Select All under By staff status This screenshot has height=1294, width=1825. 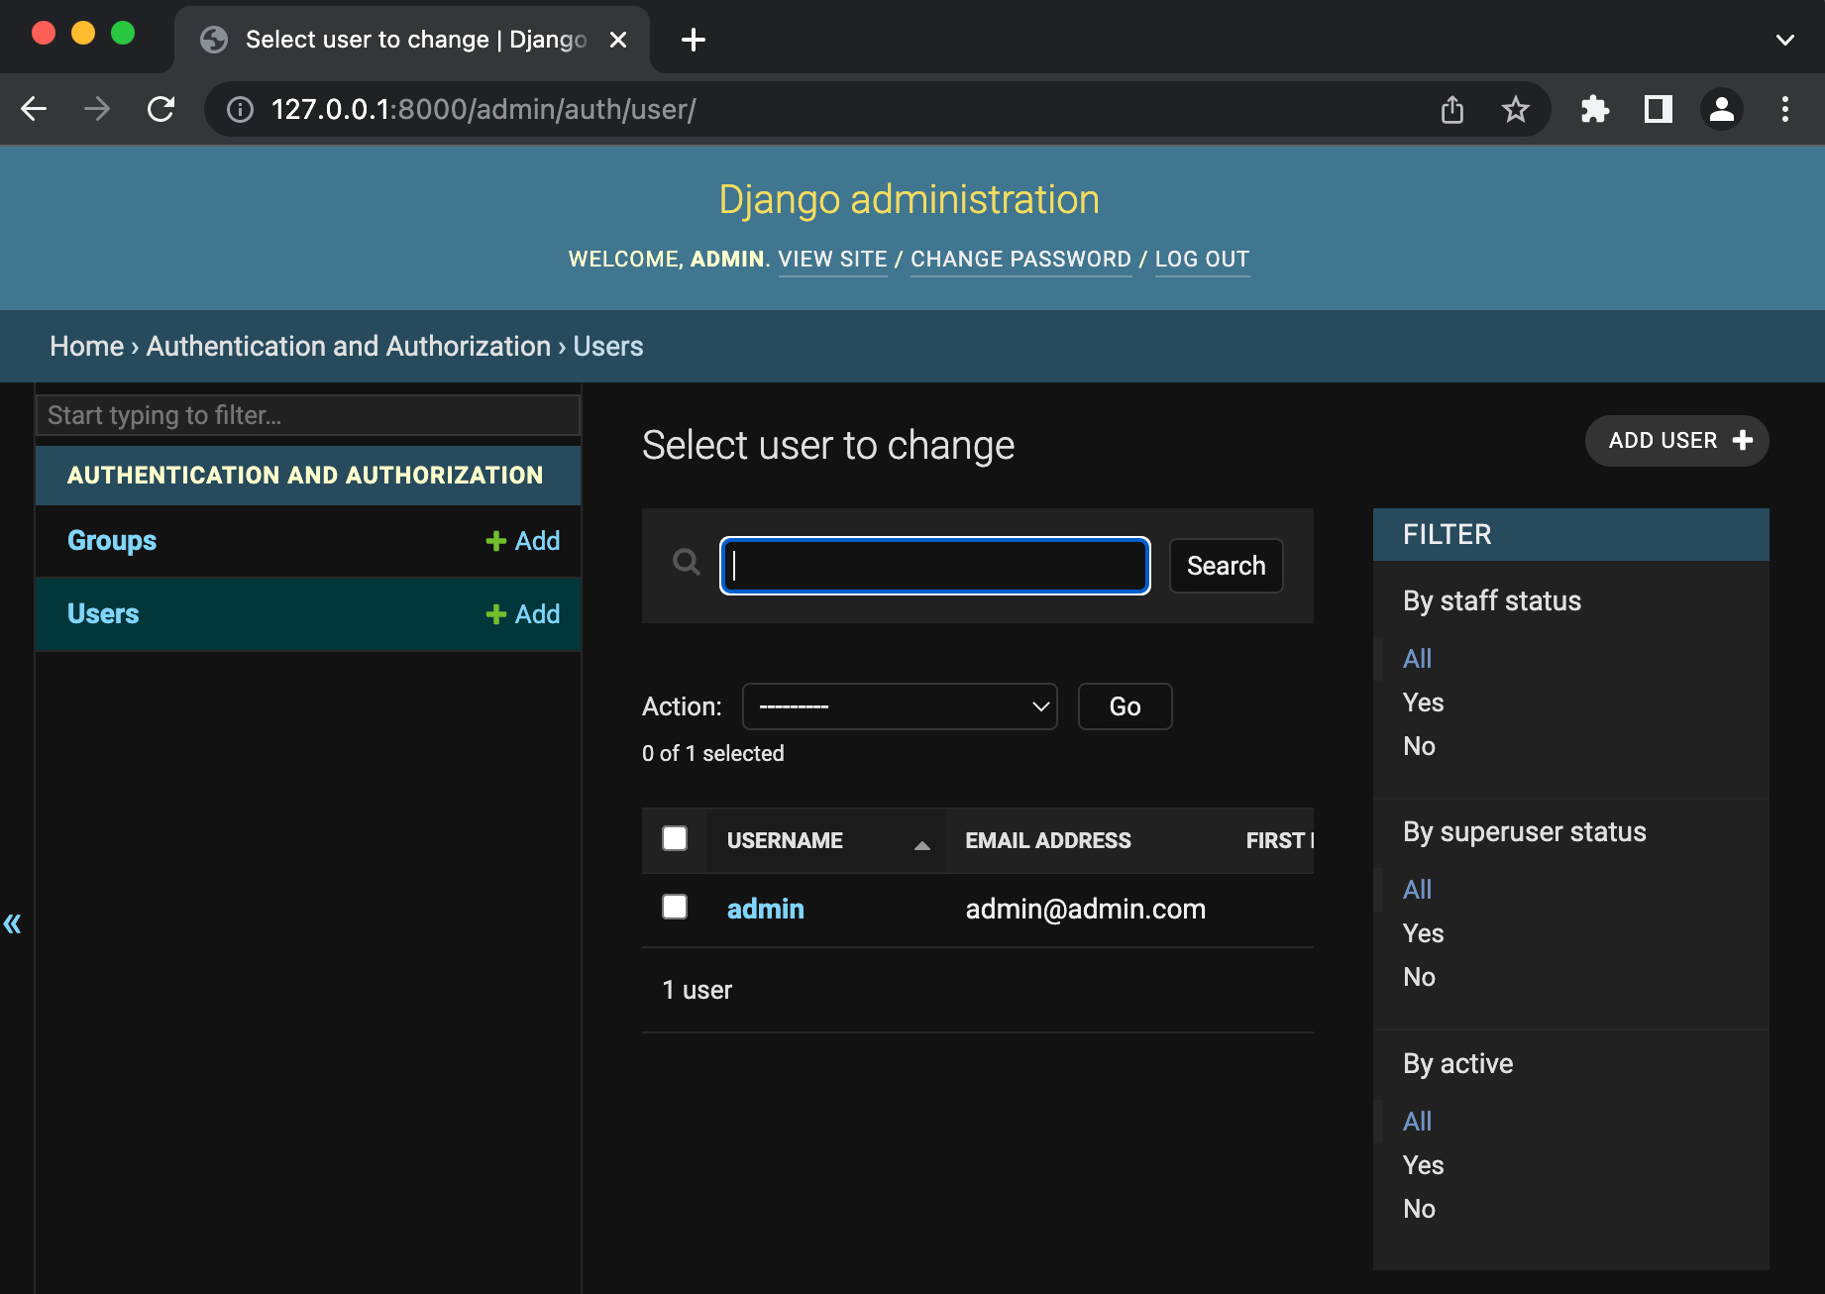(x=1417, y=659)
